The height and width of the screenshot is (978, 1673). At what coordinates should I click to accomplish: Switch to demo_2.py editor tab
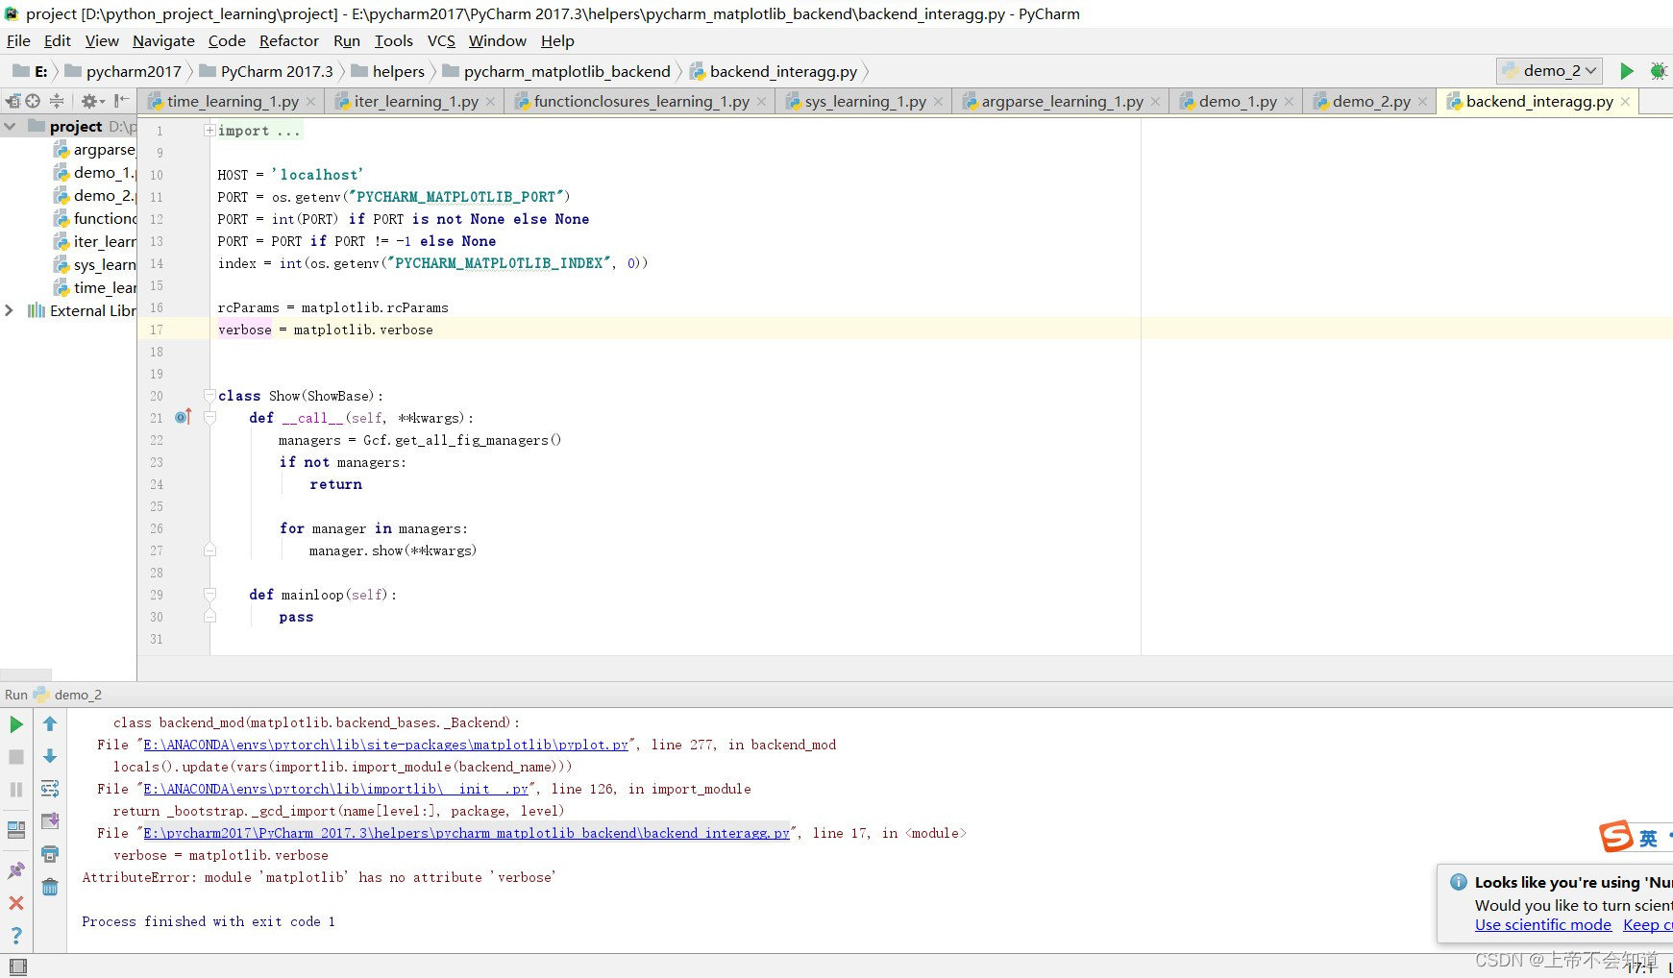(1370, 102)
